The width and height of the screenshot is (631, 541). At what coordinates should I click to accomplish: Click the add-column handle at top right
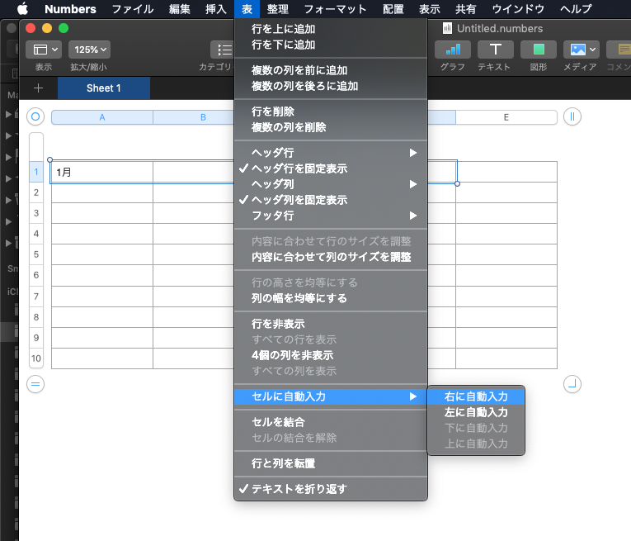click(572, 116)
